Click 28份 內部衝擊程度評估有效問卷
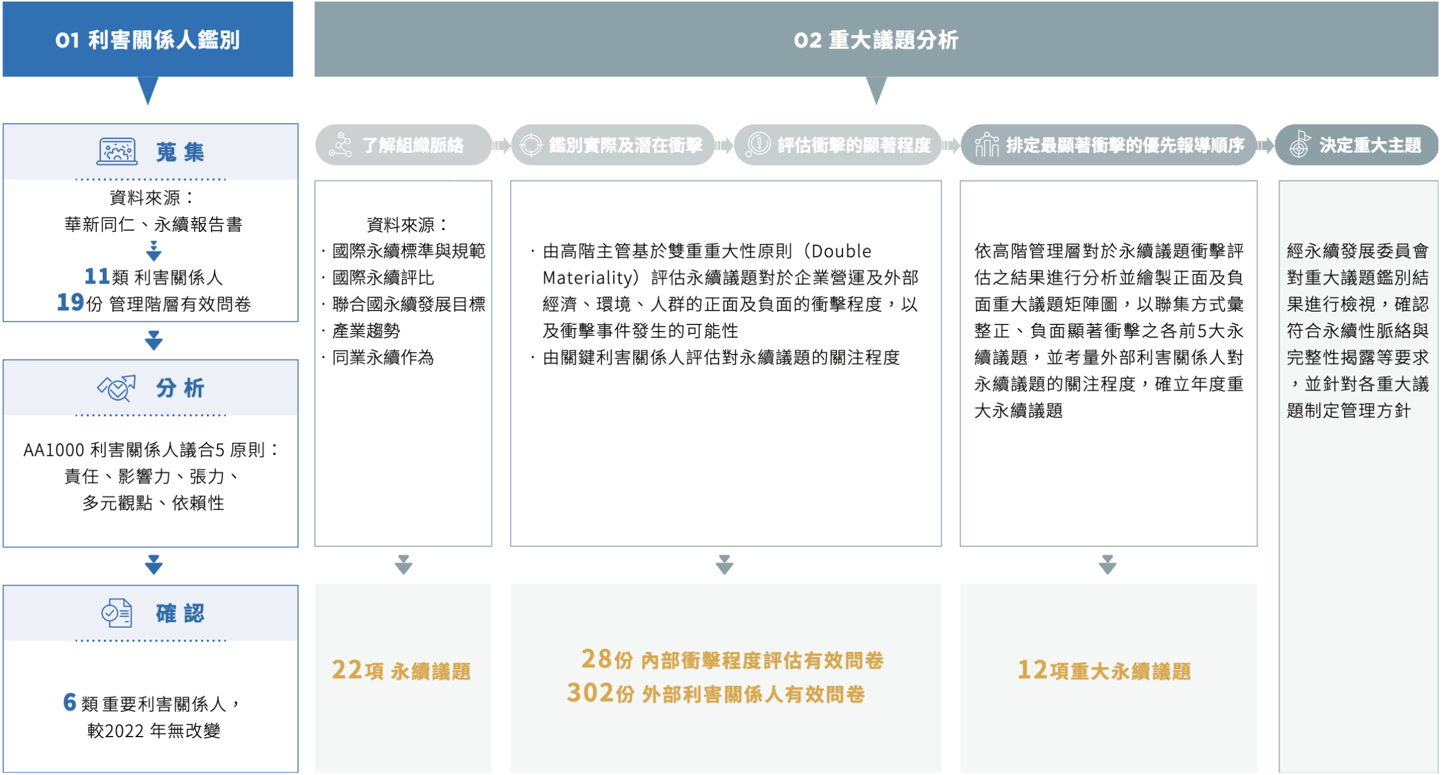 (x=732, y=660)
